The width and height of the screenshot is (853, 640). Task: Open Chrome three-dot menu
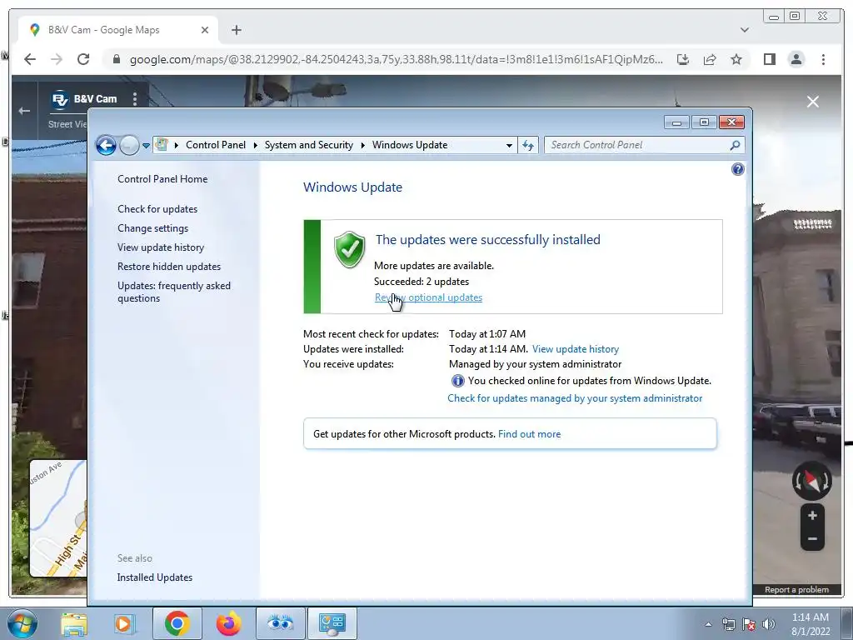click(x=823, y=59)
